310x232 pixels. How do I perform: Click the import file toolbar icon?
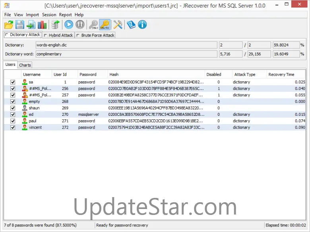tap(31, 25)
